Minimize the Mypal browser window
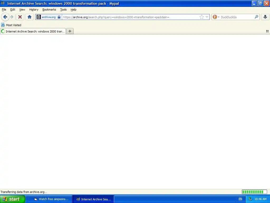Image resolution: width=270 pixels, height=203 pixels. pos(254,3)
